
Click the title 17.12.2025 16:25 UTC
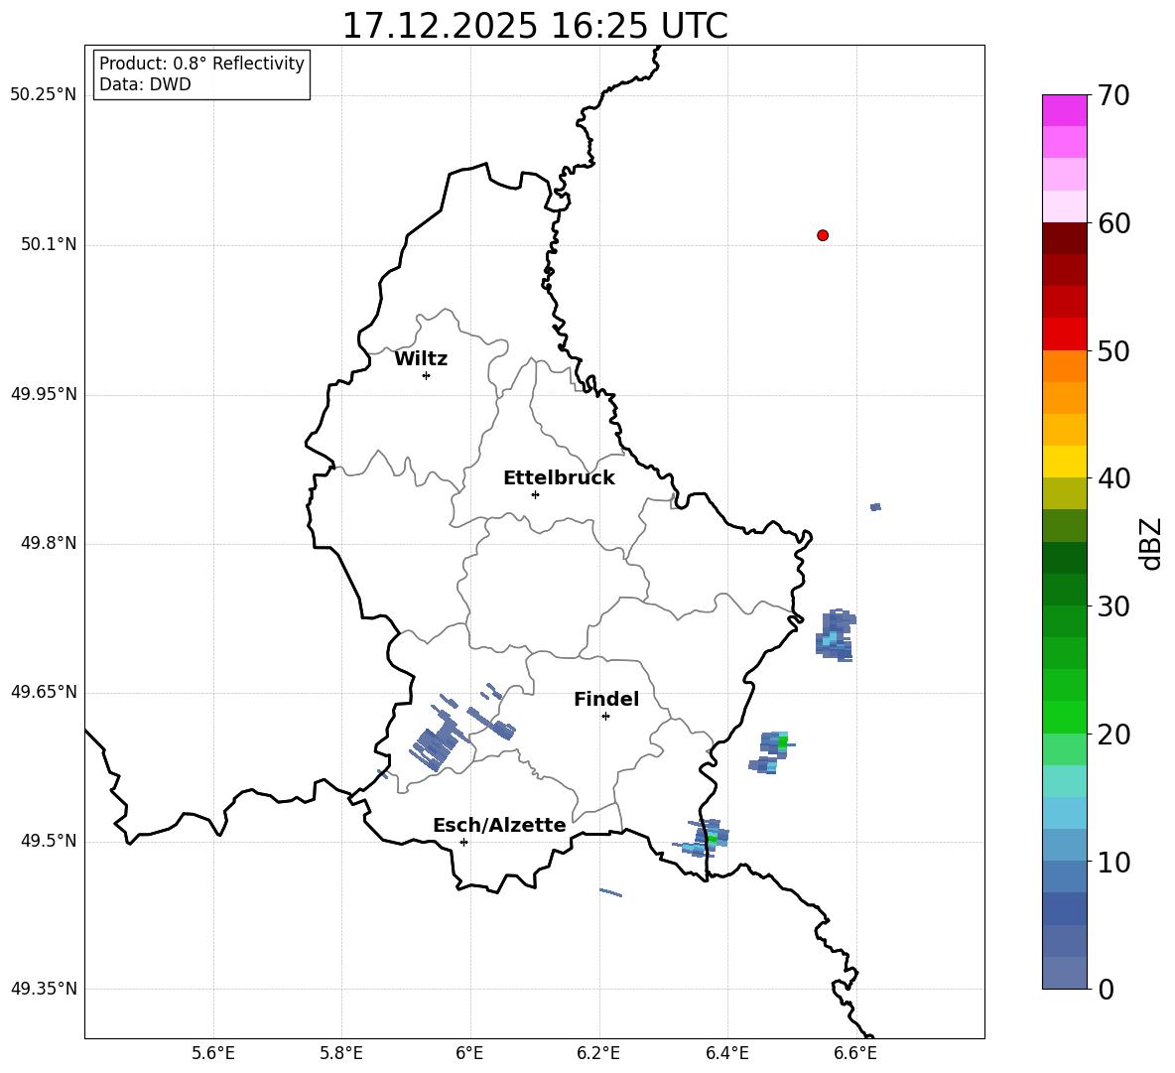(x=535, y=26)
